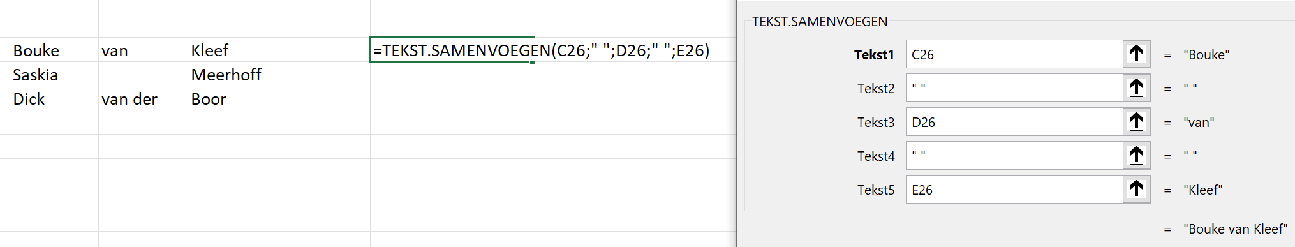Click the Tekst4 range selector arrow icon
The image size is (1295, 247).
1136,156
